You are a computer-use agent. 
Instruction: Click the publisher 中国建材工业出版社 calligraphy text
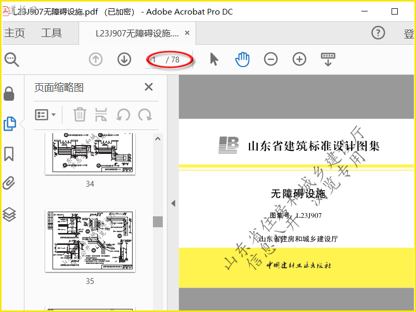(x=298, y=265)
